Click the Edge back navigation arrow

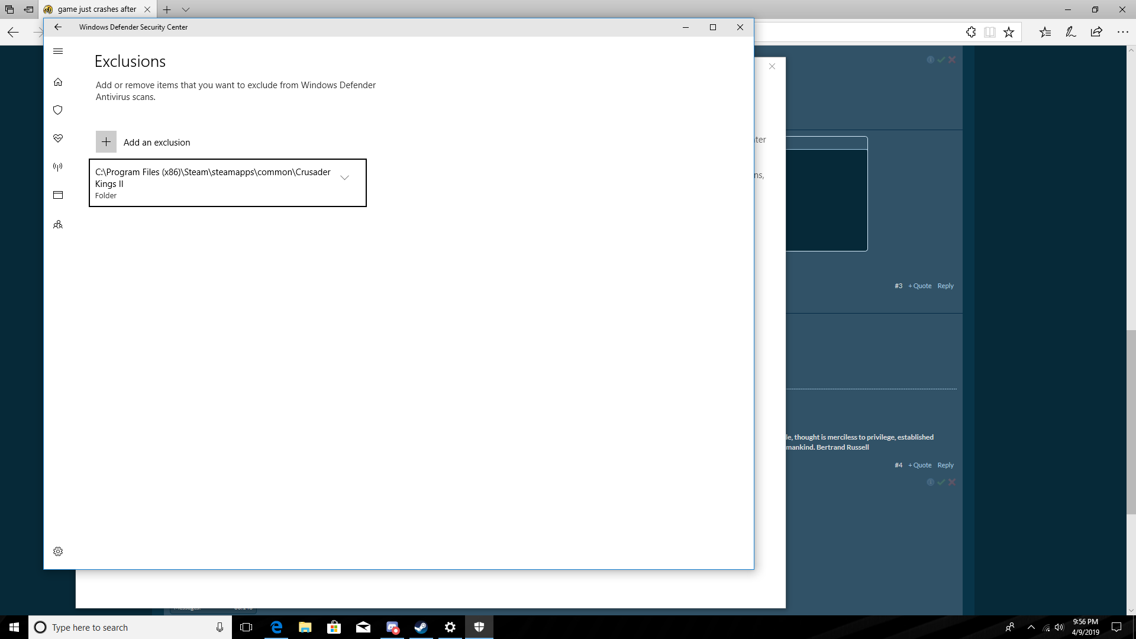pyautogui.click(x=13, y=33)
